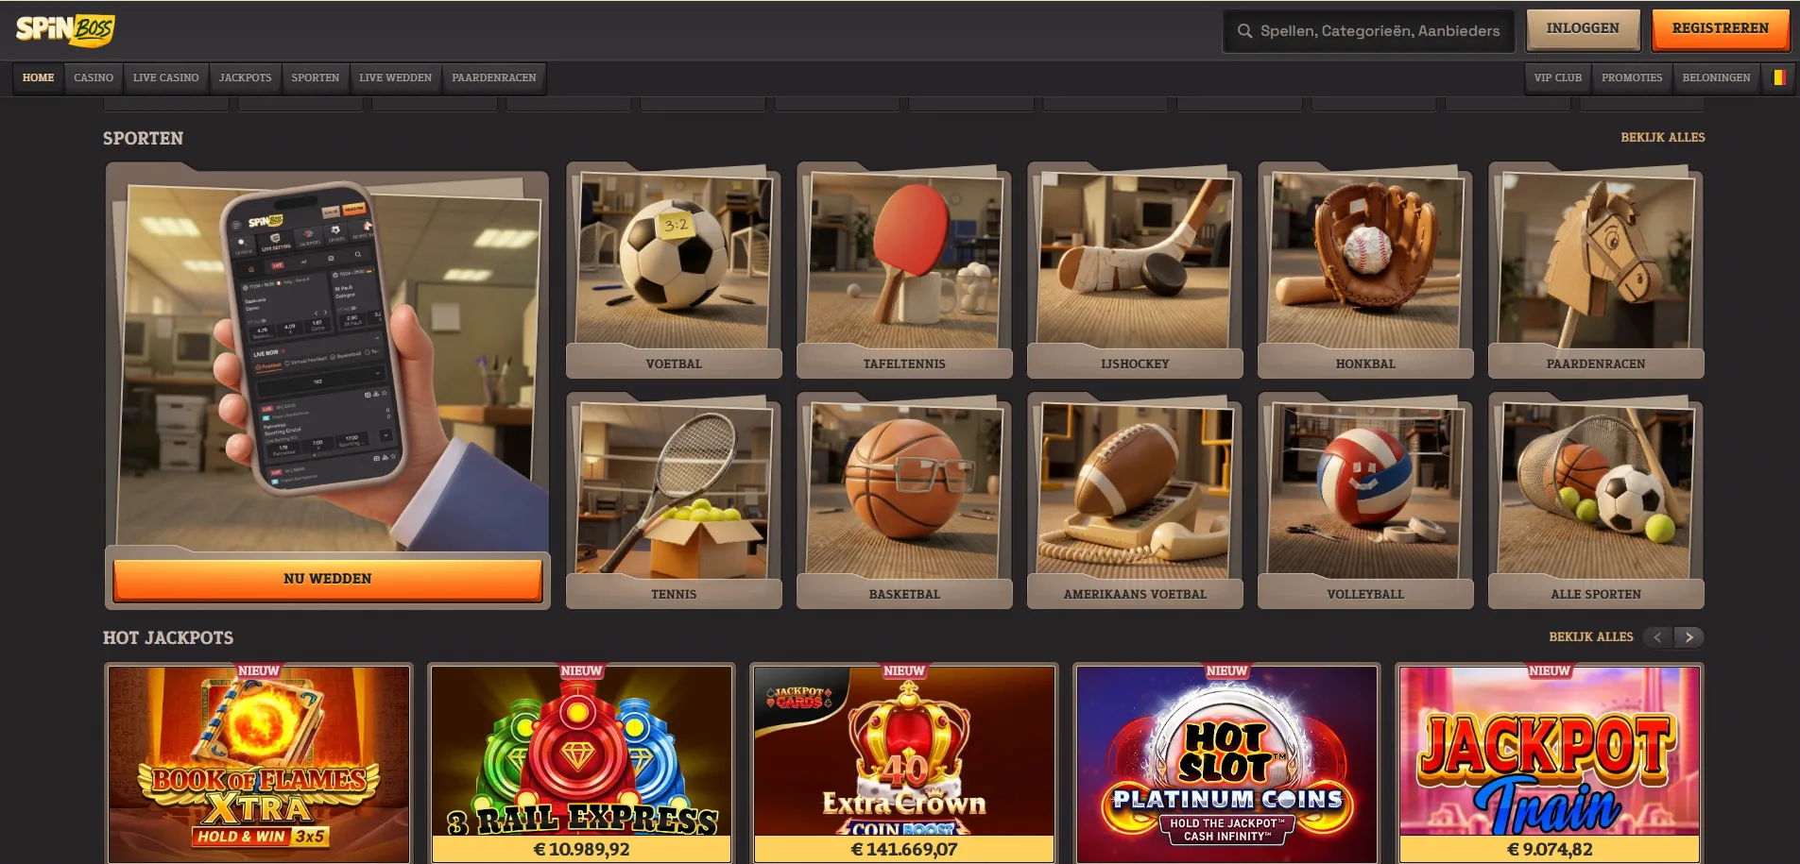Select the Tafeltennis sport card
This screenshot has width=1800, height=864.
[904, 270]
